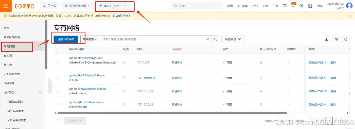Click the horizontal table scrollbar
Screen dimensions: 355x129
[172, 113]
